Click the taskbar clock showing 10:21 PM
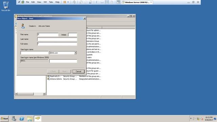The height and width of the screenshot is (122, 217). [x=209, y=119]
